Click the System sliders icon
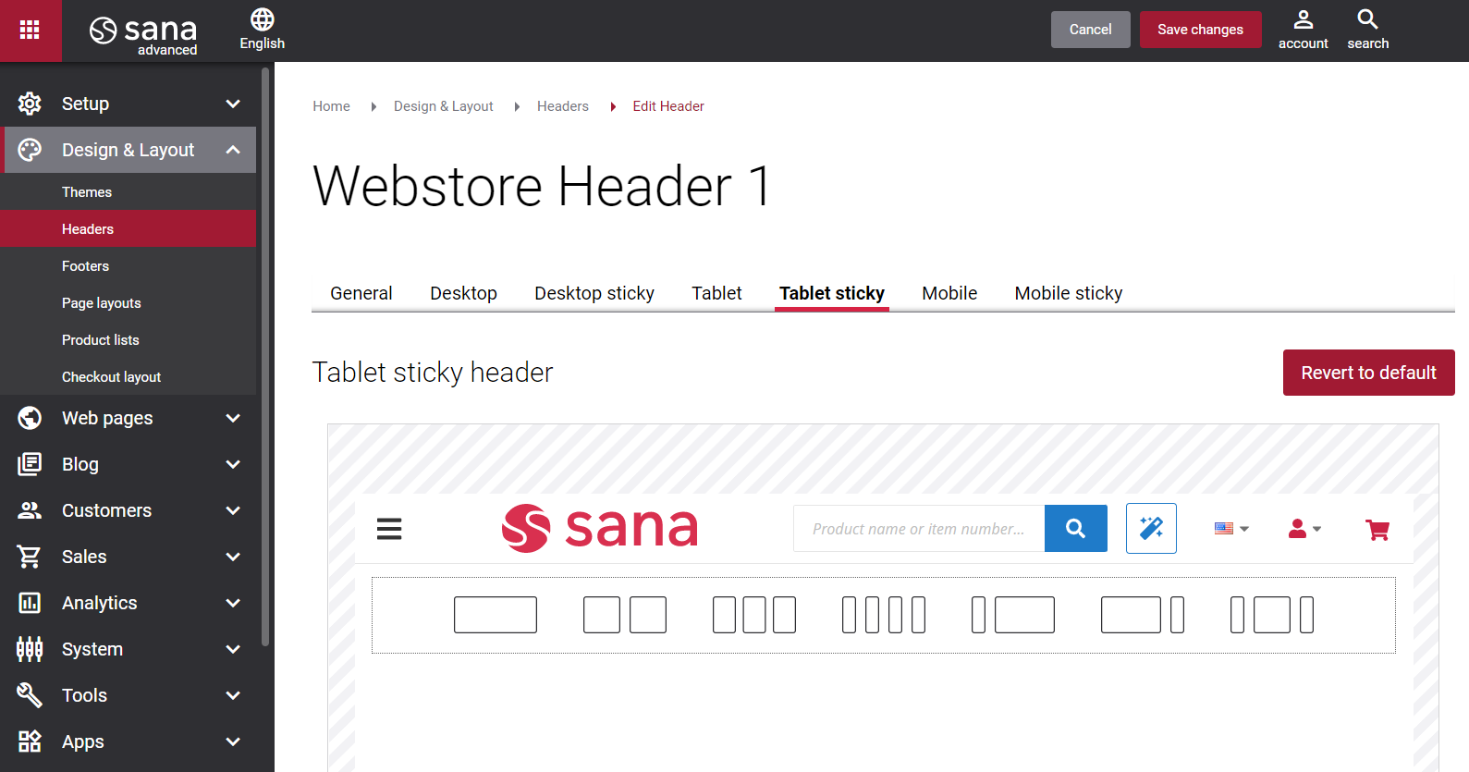Viewport: 1469px width, 772px height. pos(30,649)
